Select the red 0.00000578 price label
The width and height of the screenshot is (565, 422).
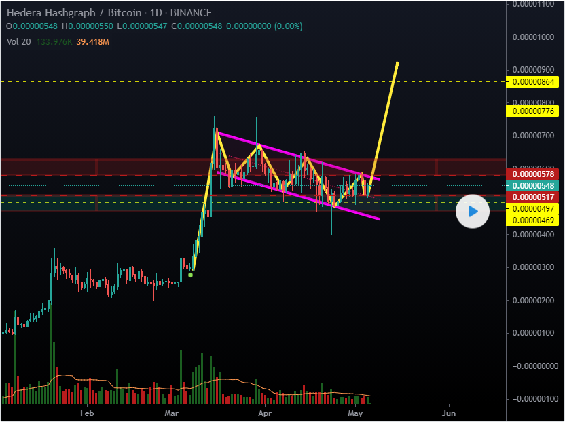(x=534, y=175)
